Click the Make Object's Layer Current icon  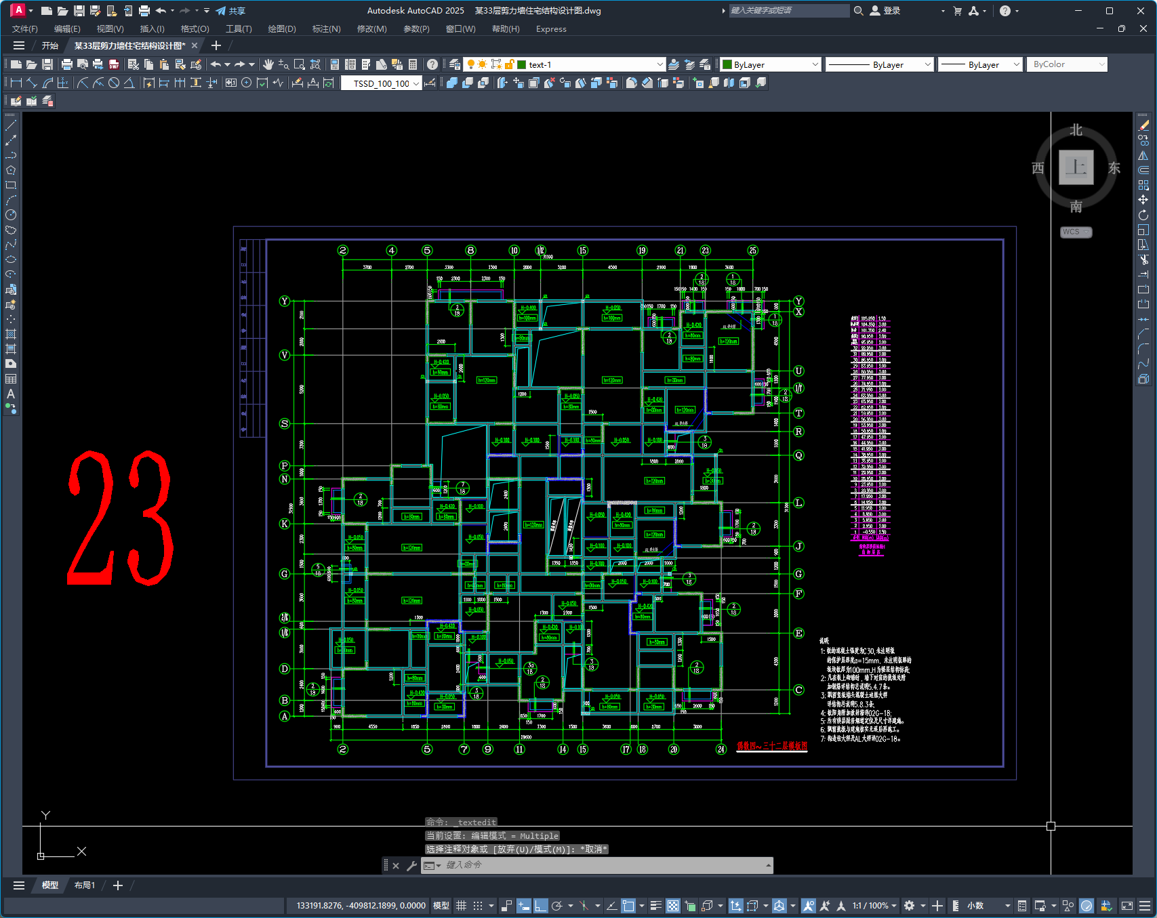click(673, 64)
